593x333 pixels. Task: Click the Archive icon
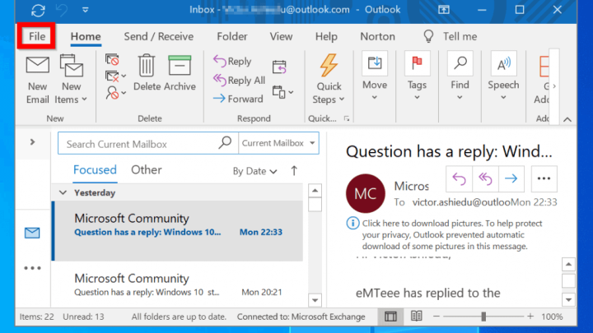(x=180, y=73)
